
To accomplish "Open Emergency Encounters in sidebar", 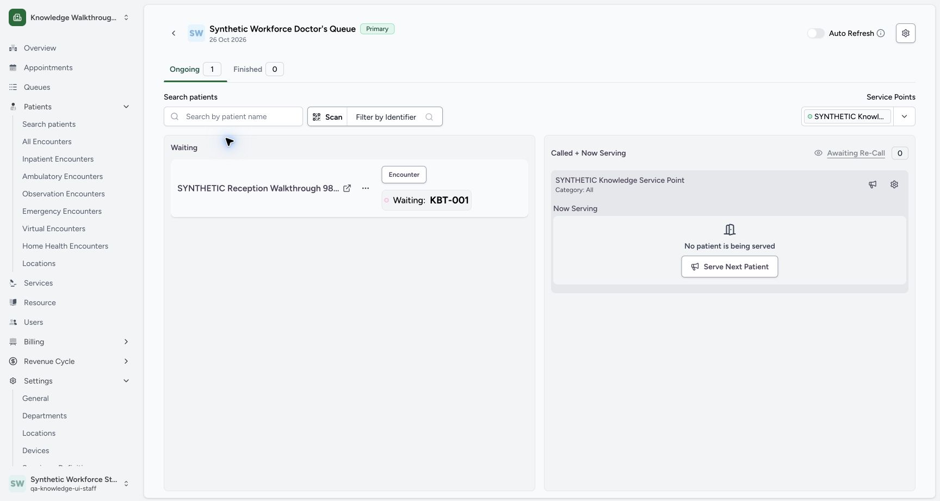I will 62,211.
